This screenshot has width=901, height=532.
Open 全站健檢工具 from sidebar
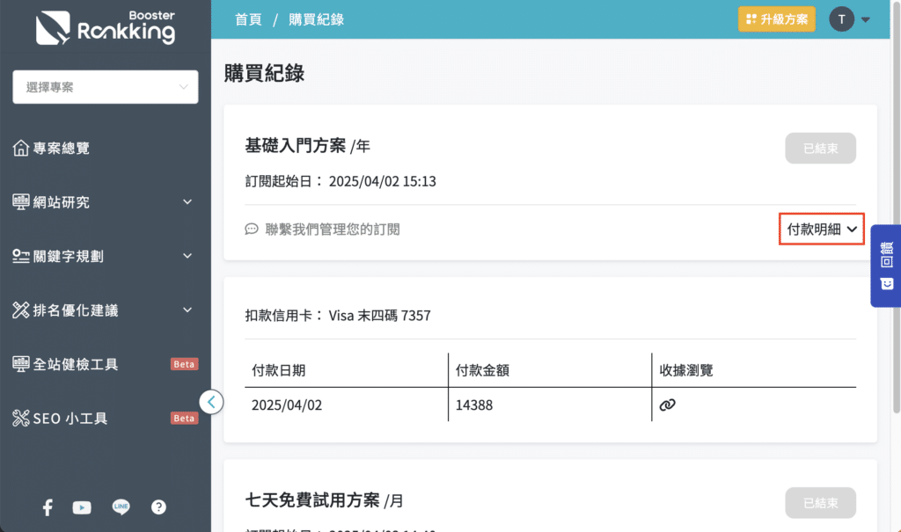tap(76, 364)
